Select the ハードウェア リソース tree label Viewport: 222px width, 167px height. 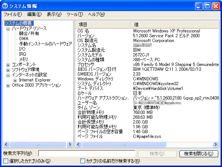pyautogui.click(x=29, y=28)
